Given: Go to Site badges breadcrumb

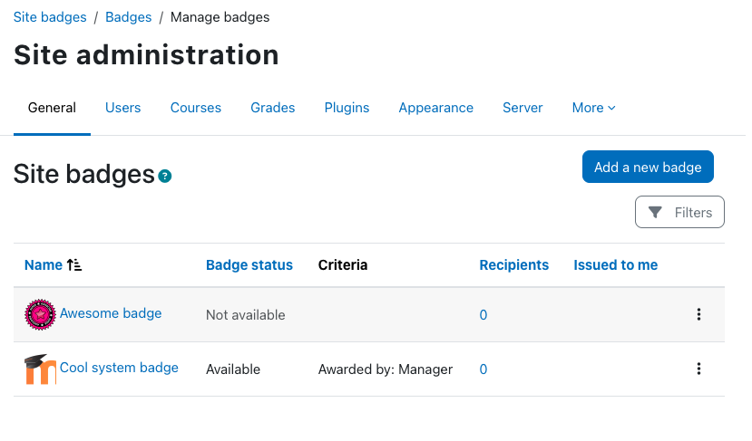Looking at the screenshot, I should coord(50,17).
